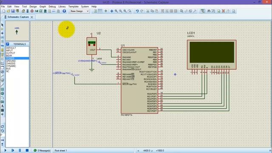Step the simulation forward
272x153 pixels.
13,150
